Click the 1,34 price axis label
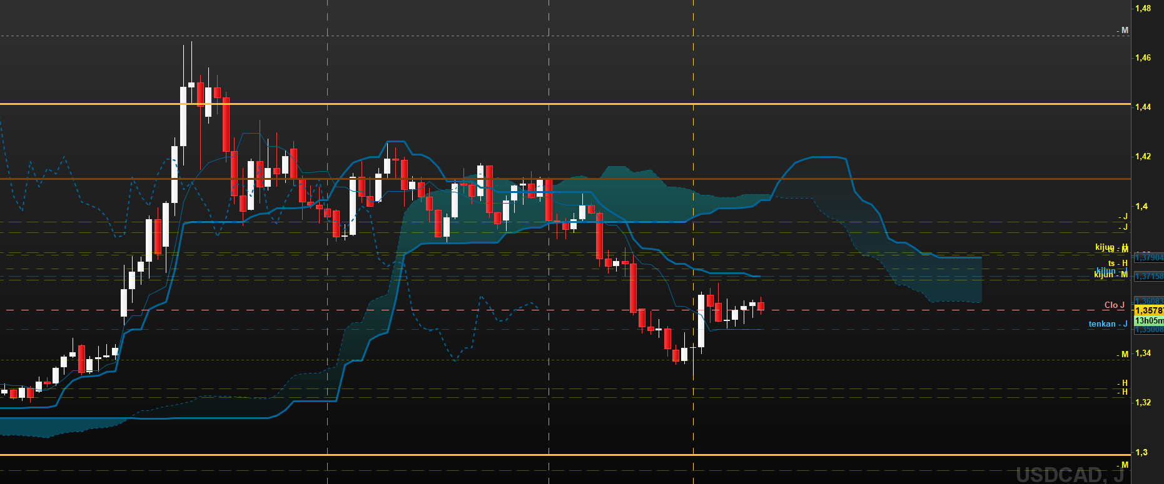 pyautogui.click(x=1143, y=353)
